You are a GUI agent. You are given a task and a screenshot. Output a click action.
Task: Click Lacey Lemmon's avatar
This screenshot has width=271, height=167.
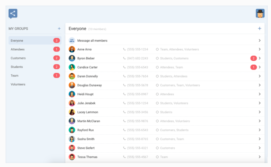pos(72,112)
